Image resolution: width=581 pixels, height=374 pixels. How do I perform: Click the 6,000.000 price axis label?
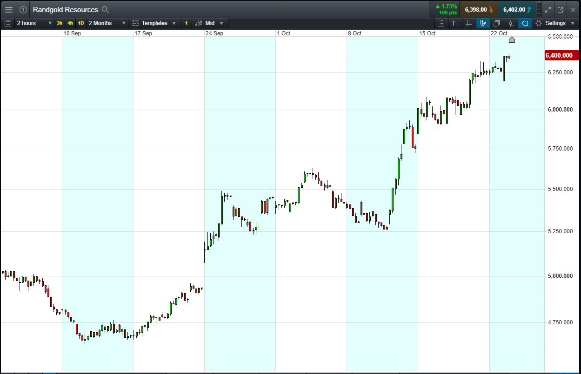[560, 110]
